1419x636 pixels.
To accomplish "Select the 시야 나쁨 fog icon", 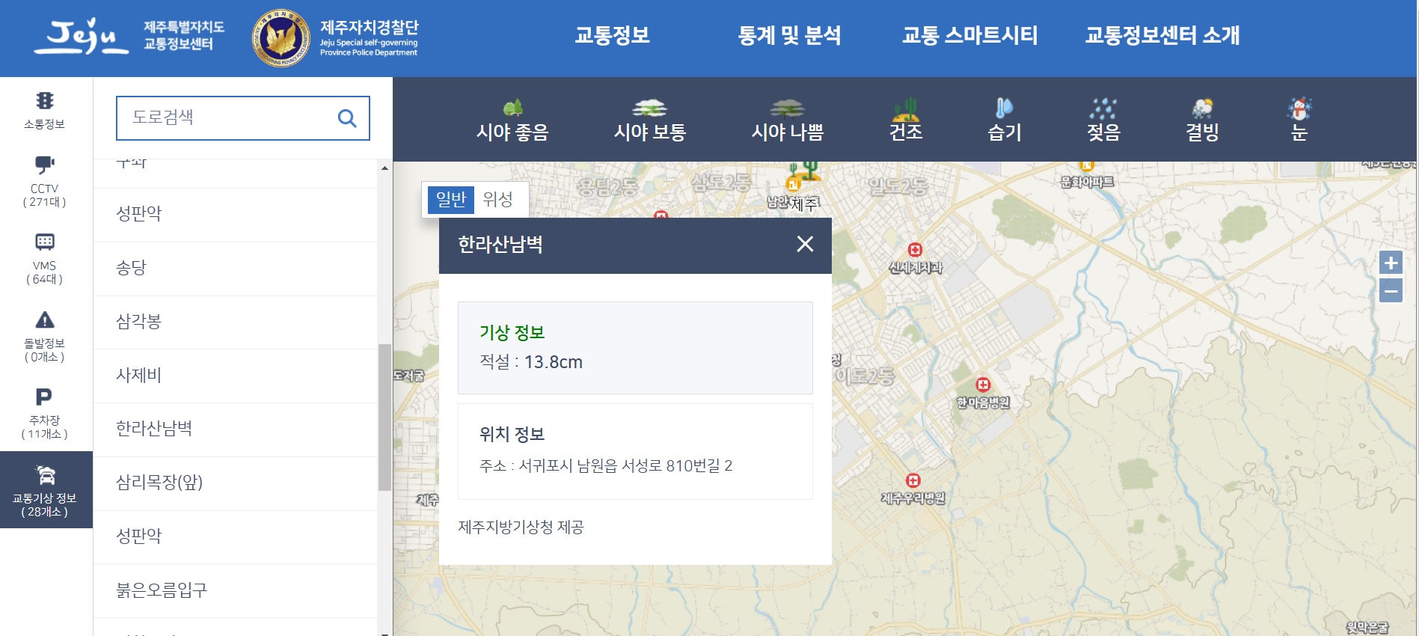I will pyautogui.click(x=787, y=108).
